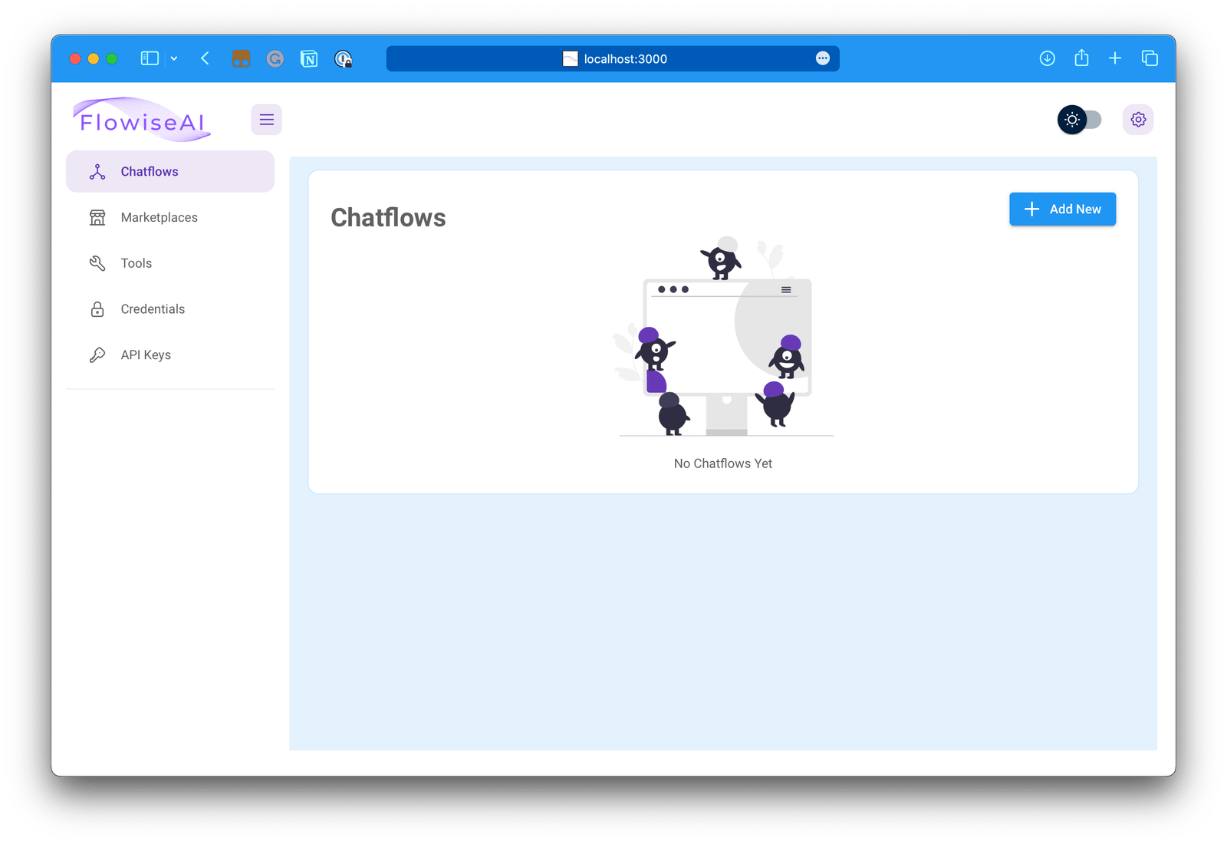The width and height of the screenshot is (1227, 844).
Task: Click the Grammarly extension icon
Action: click(275, 58)
